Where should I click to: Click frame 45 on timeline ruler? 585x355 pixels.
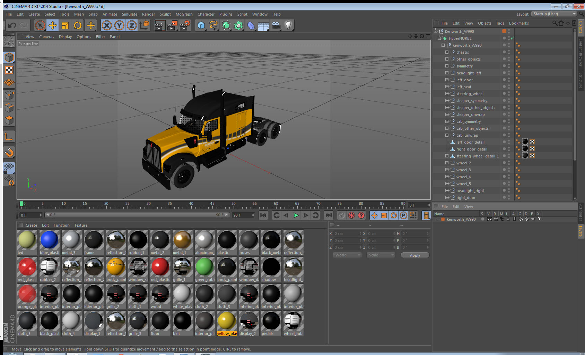(212, 204)
